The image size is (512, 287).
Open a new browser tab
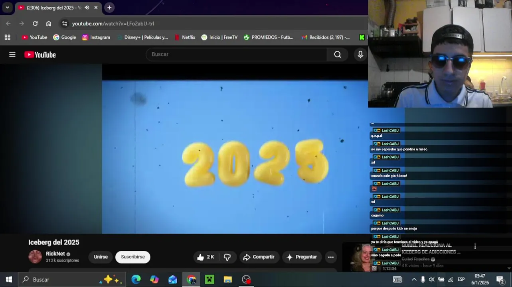pyautogui.click(x=109, y=8)
